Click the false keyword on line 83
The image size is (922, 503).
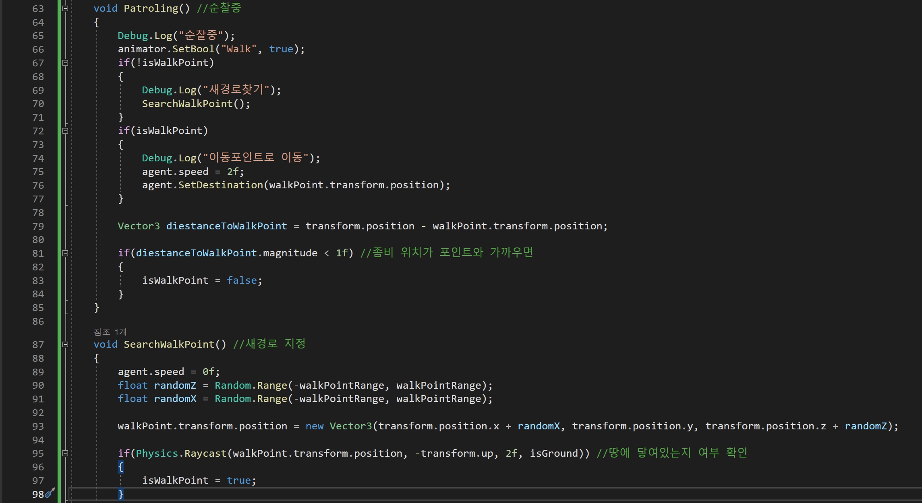tap(242, 280)
